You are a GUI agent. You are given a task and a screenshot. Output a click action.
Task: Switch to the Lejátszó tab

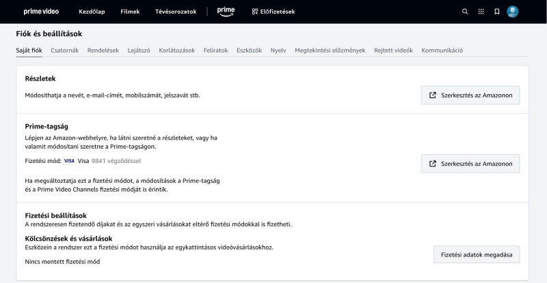(139, 50)
